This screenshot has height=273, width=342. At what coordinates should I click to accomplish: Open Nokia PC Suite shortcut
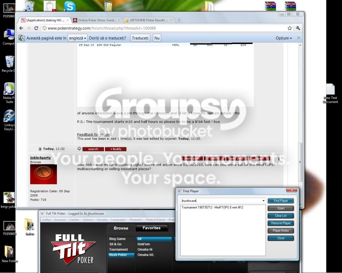[9, 93]
